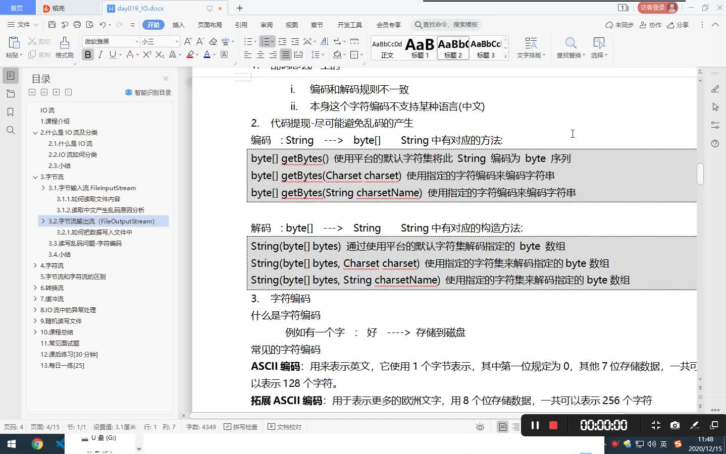
Task: Expand the 4.字符流 outline node
Action: point(35,265)
